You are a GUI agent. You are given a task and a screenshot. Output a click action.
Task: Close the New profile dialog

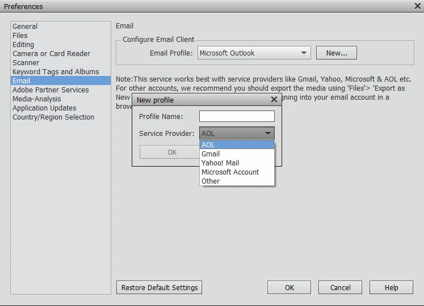coord(274,100)
